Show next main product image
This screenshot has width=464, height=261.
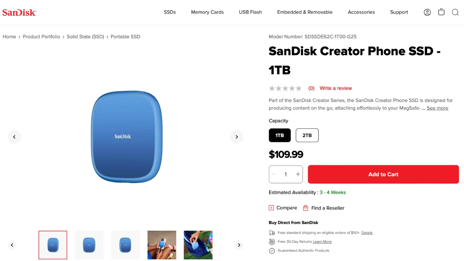pos(237,137)
